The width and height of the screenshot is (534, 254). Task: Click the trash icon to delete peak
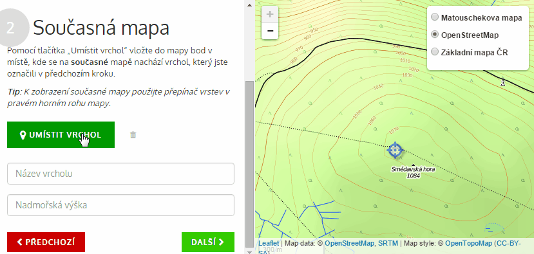pos(133,135)
